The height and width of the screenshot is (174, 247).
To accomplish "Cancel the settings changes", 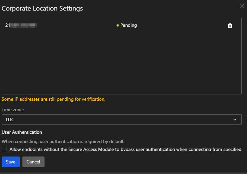I will click(x=33, y=162).
